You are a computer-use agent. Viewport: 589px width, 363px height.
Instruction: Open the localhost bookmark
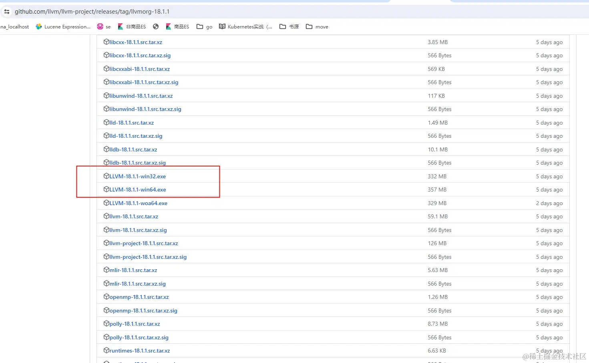click(14, 27)
